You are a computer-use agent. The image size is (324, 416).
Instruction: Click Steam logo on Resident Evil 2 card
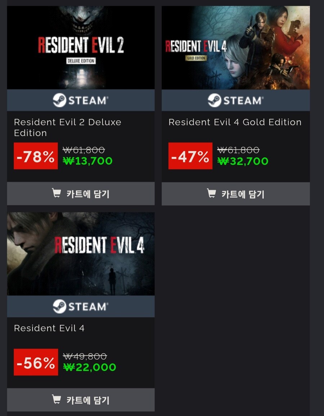(x=81, y=100)
